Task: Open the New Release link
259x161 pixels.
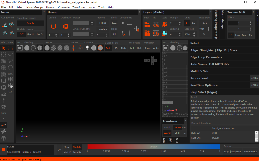Action: 250,152
